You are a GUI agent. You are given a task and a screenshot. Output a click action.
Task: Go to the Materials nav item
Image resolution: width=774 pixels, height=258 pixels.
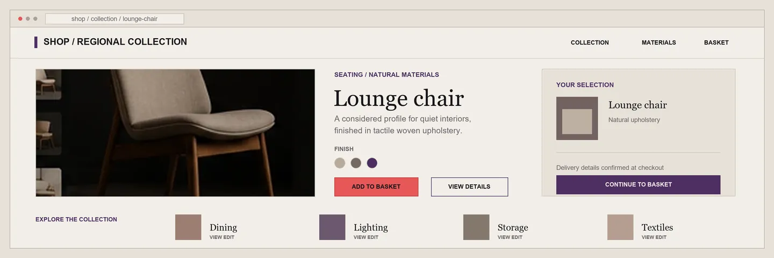[659, 42]
